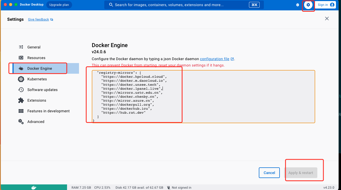Select the Docker Engine section

(x=45, y=68)
